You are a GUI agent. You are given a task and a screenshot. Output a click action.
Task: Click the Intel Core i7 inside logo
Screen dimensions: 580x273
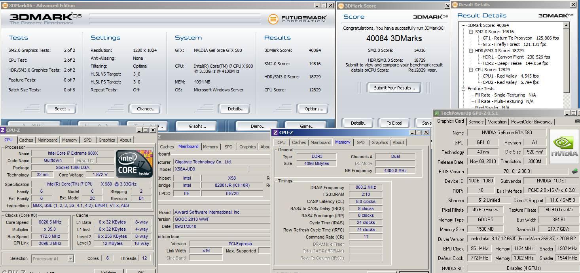point(135,163)
